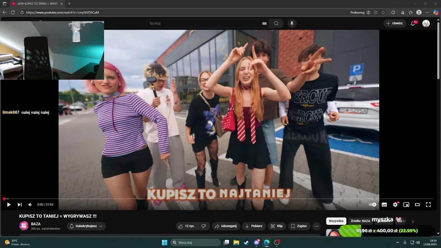Viewport: 441px width, 248px height.
Task: Open tab actions menu icon
Action: [4, 3]
